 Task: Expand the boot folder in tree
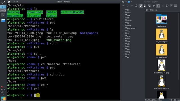[123, 12]
